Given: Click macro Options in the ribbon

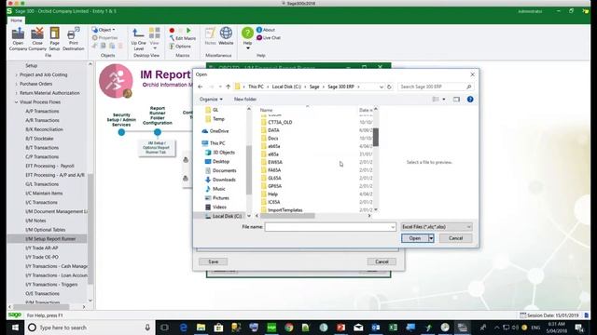Looking at the screenshot, I should 180,47.
